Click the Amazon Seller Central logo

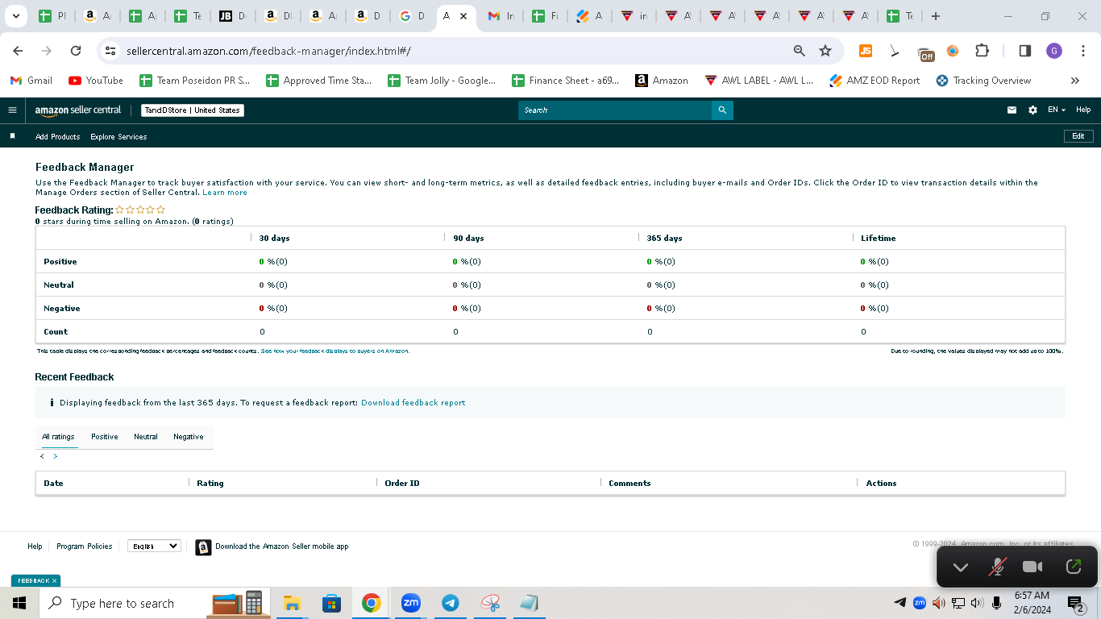pyautogui.click(x=78, y=110)
